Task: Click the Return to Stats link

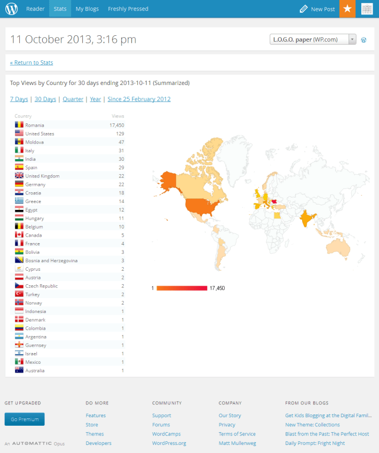Action: 31,63
